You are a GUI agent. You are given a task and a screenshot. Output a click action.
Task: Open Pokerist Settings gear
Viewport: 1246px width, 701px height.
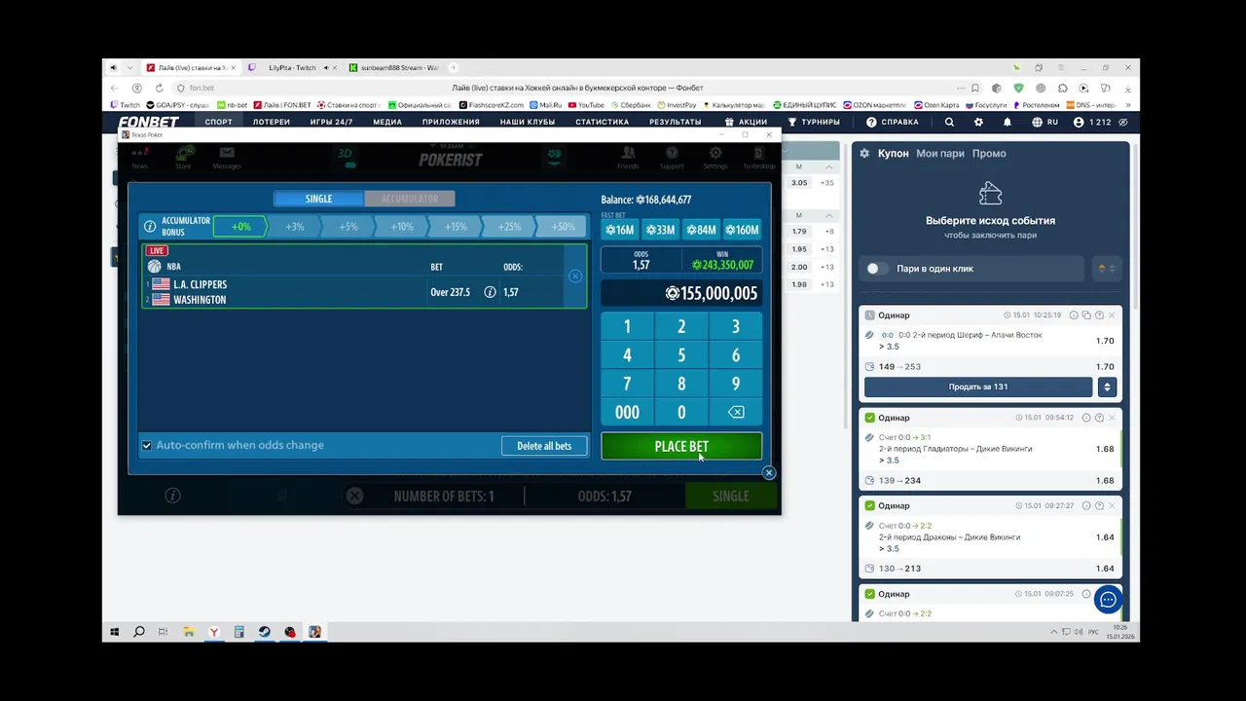(715, 154)
